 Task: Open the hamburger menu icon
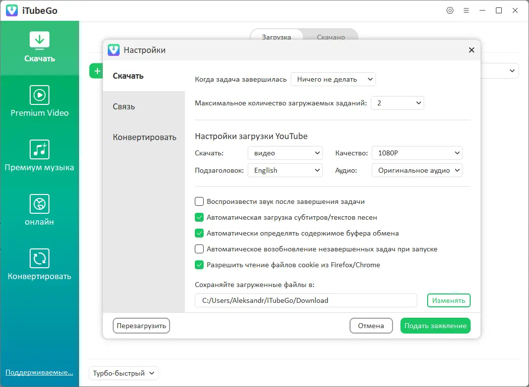coord(466,10)
